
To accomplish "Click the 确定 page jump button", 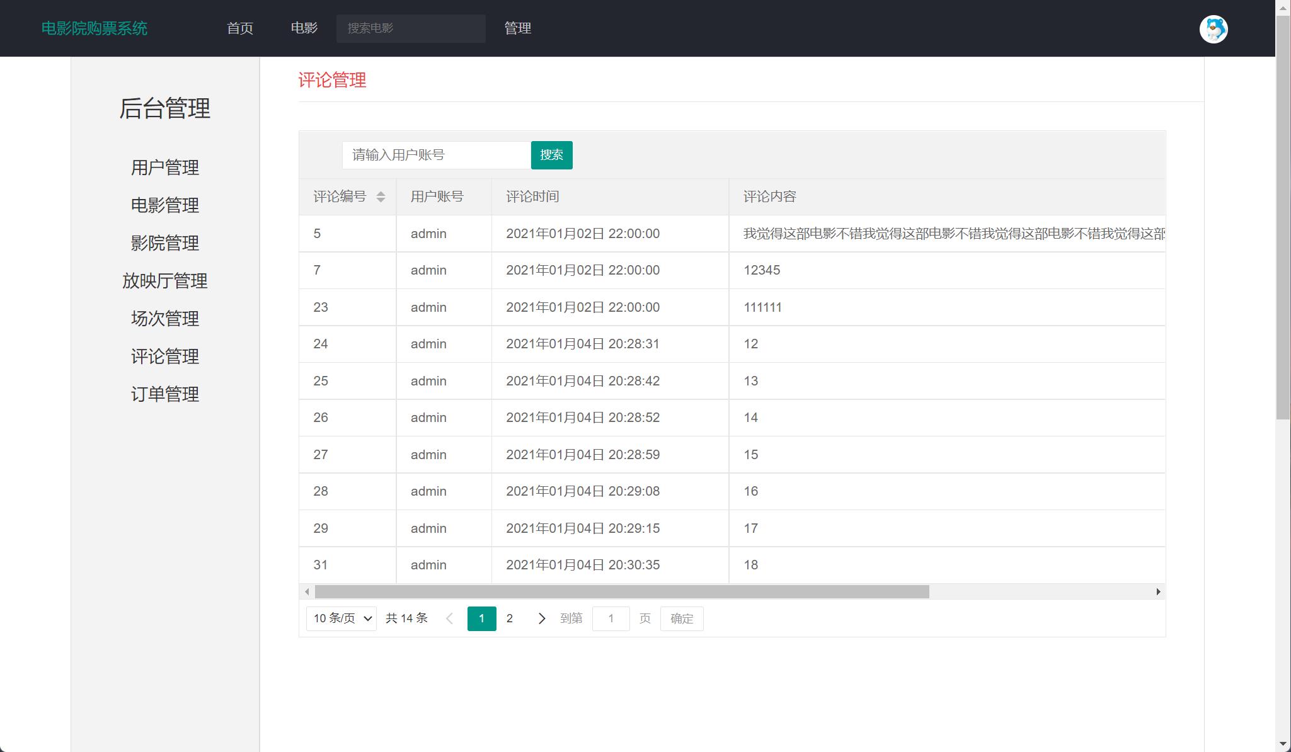I will 681,618.
